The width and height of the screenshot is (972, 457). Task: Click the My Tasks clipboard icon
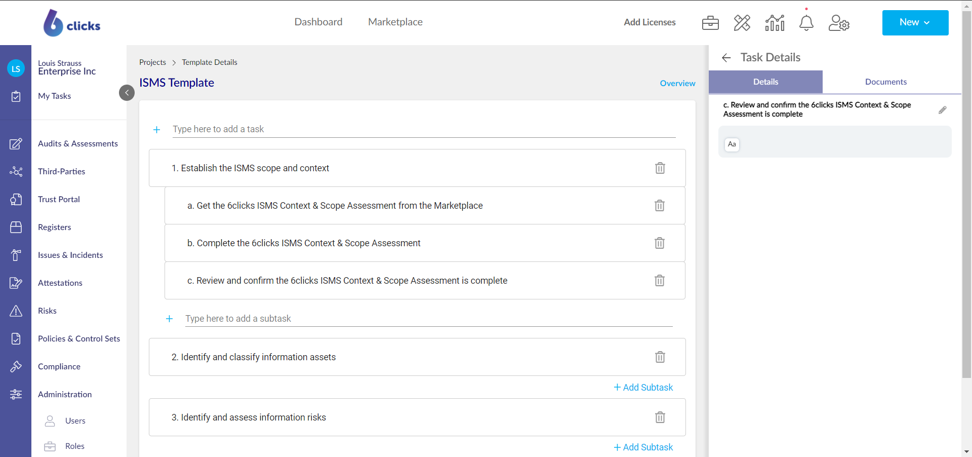click(16, 96)
